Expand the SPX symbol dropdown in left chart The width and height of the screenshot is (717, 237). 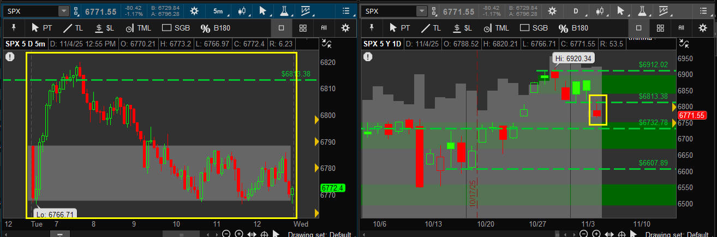click(64, 11)
